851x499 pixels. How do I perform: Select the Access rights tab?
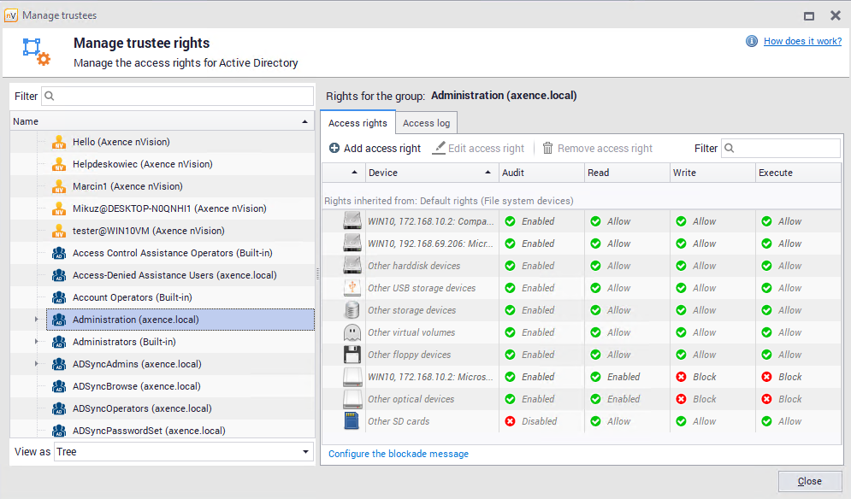coord(358,123)
